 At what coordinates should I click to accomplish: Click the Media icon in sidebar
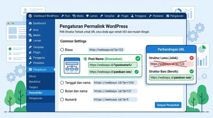click(30, 35)
